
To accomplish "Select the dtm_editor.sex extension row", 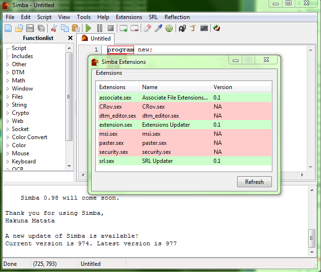I will (185, 116).
